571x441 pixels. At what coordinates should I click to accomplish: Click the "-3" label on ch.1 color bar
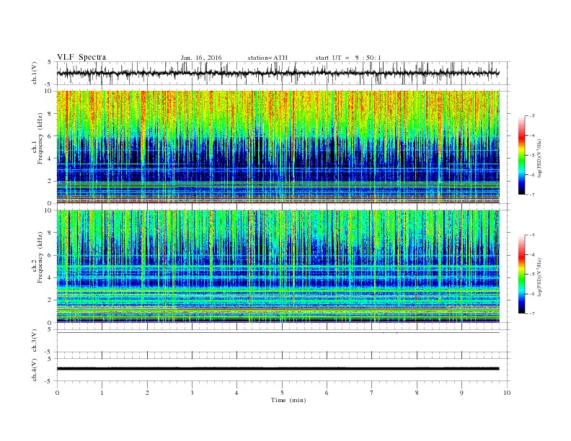(531, 116)
